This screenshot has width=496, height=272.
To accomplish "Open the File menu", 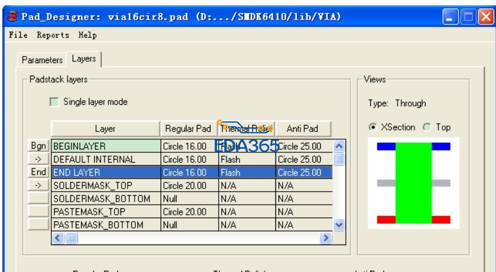I will [18, 35].
